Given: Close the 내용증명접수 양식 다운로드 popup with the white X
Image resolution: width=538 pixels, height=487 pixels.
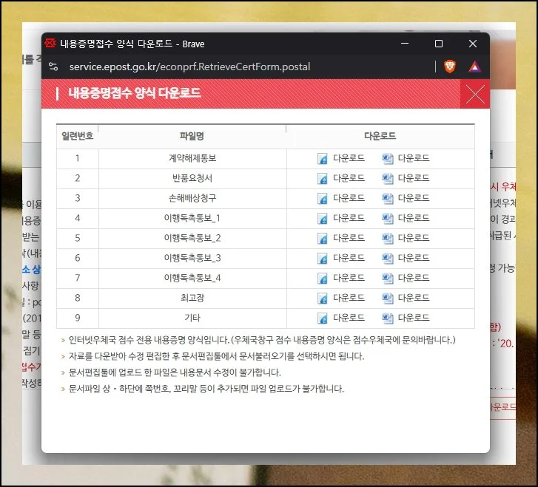Looking at the screenshot, I should [474, 95].
